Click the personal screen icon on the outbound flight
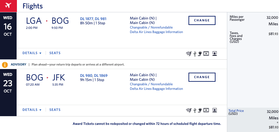 215,54
